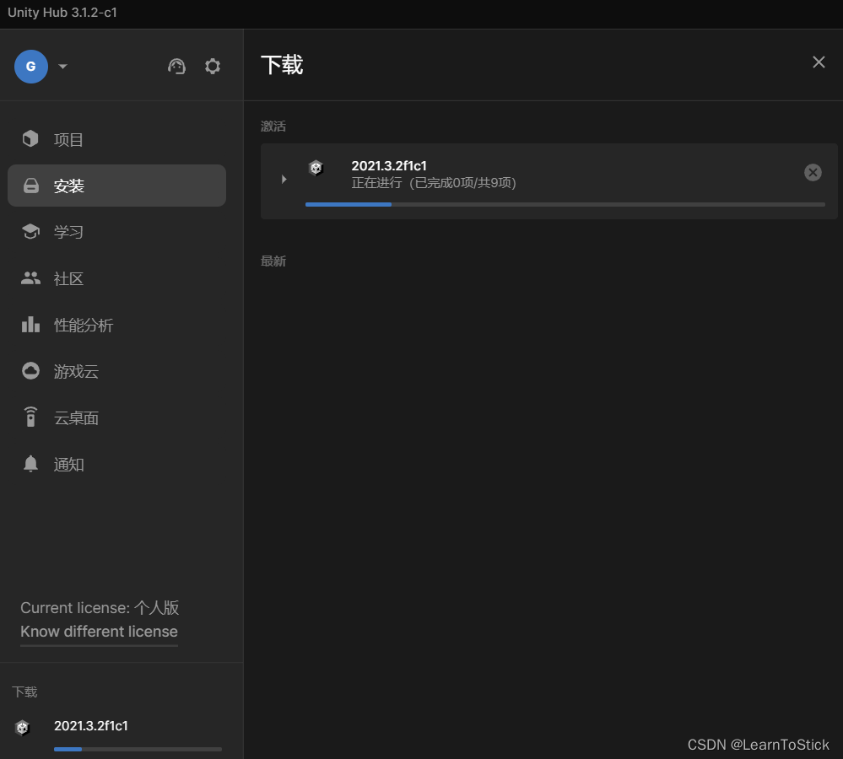Click the 2021.3.2f1c1 title in download card
The height and width of the screenshot is (759, 843).
pyautogui.click(x=389, y=166)
